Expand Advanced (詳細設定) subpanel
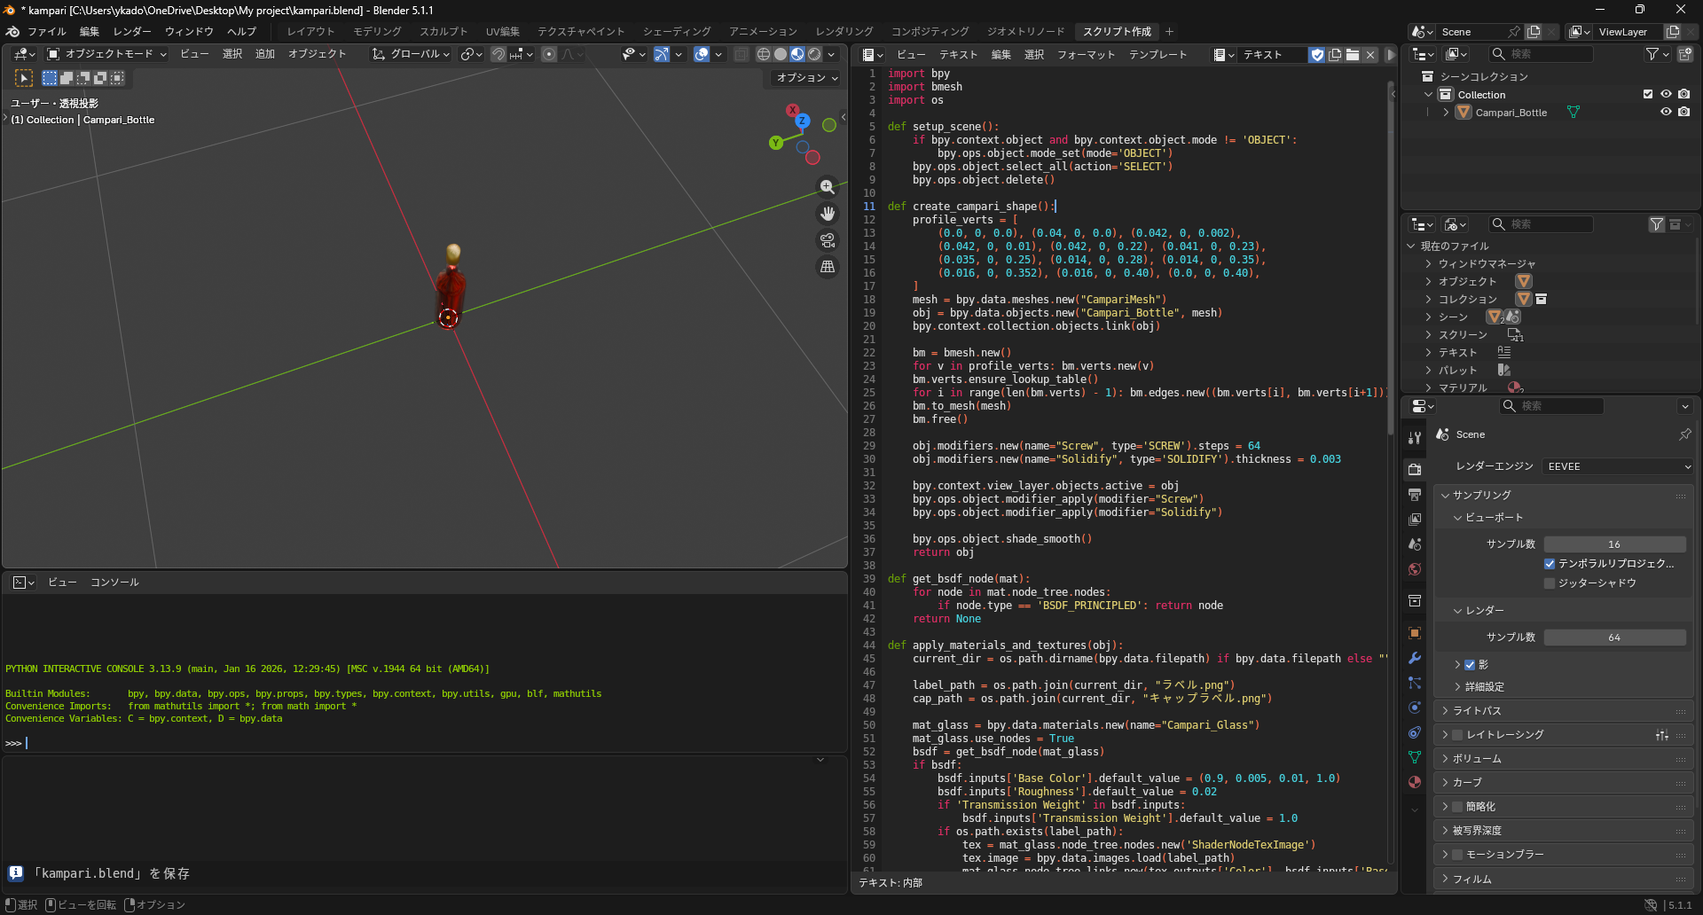This screenshot has height=915, width=1703. coord(1484,687)
